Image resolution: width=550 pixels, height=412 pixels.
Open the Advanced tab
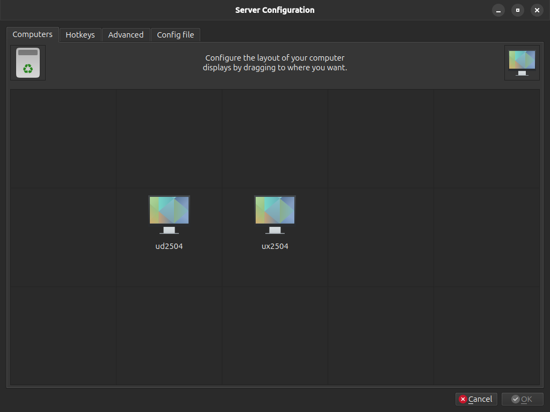[x=126, y=34]
